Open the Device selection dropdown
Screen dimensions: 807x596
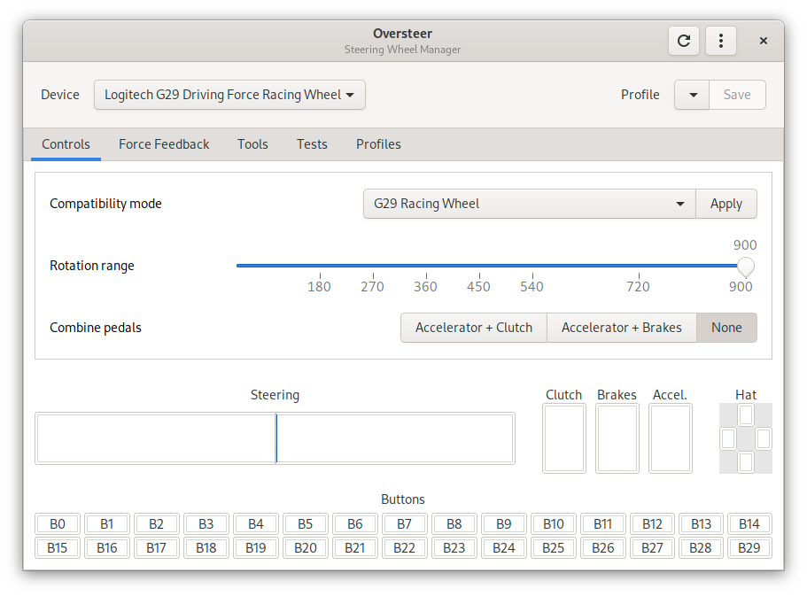click(229, 95)
